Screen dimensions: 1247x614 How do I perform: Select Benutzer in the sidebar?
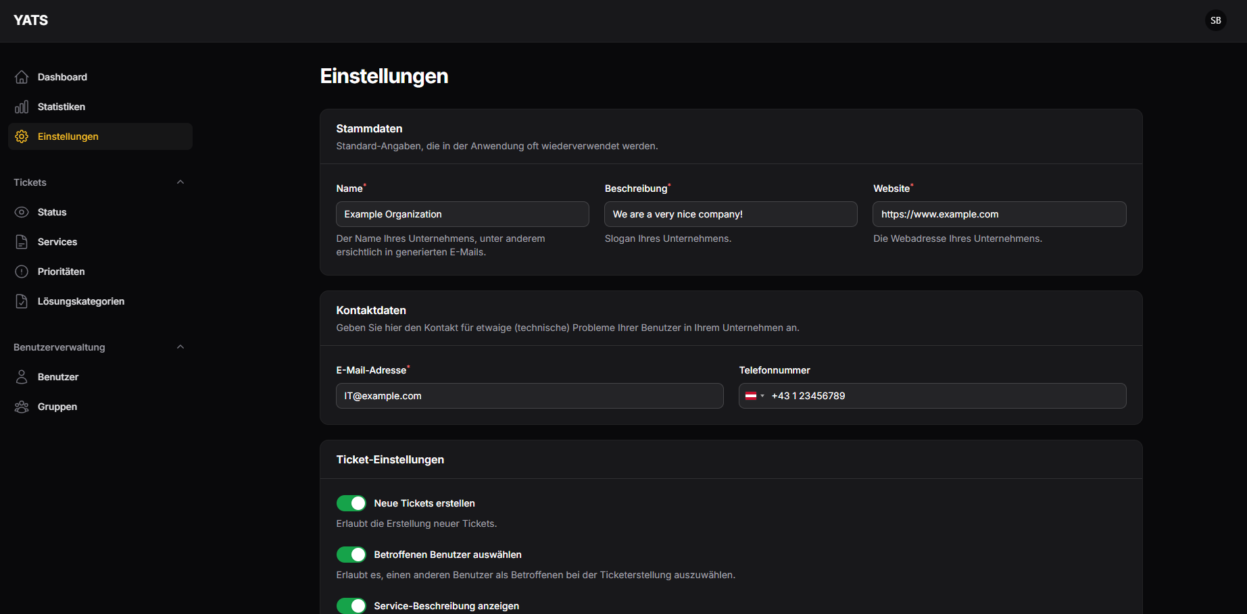(x=58, y=376)
